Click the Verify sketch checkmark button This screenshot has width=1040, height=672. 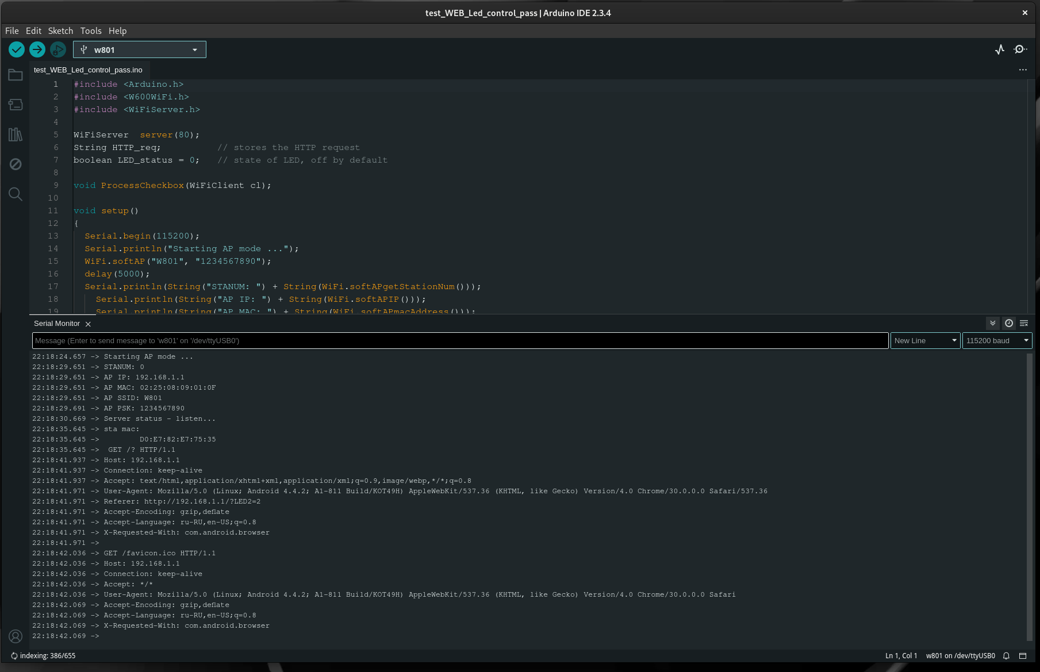(x=17, y=50)
